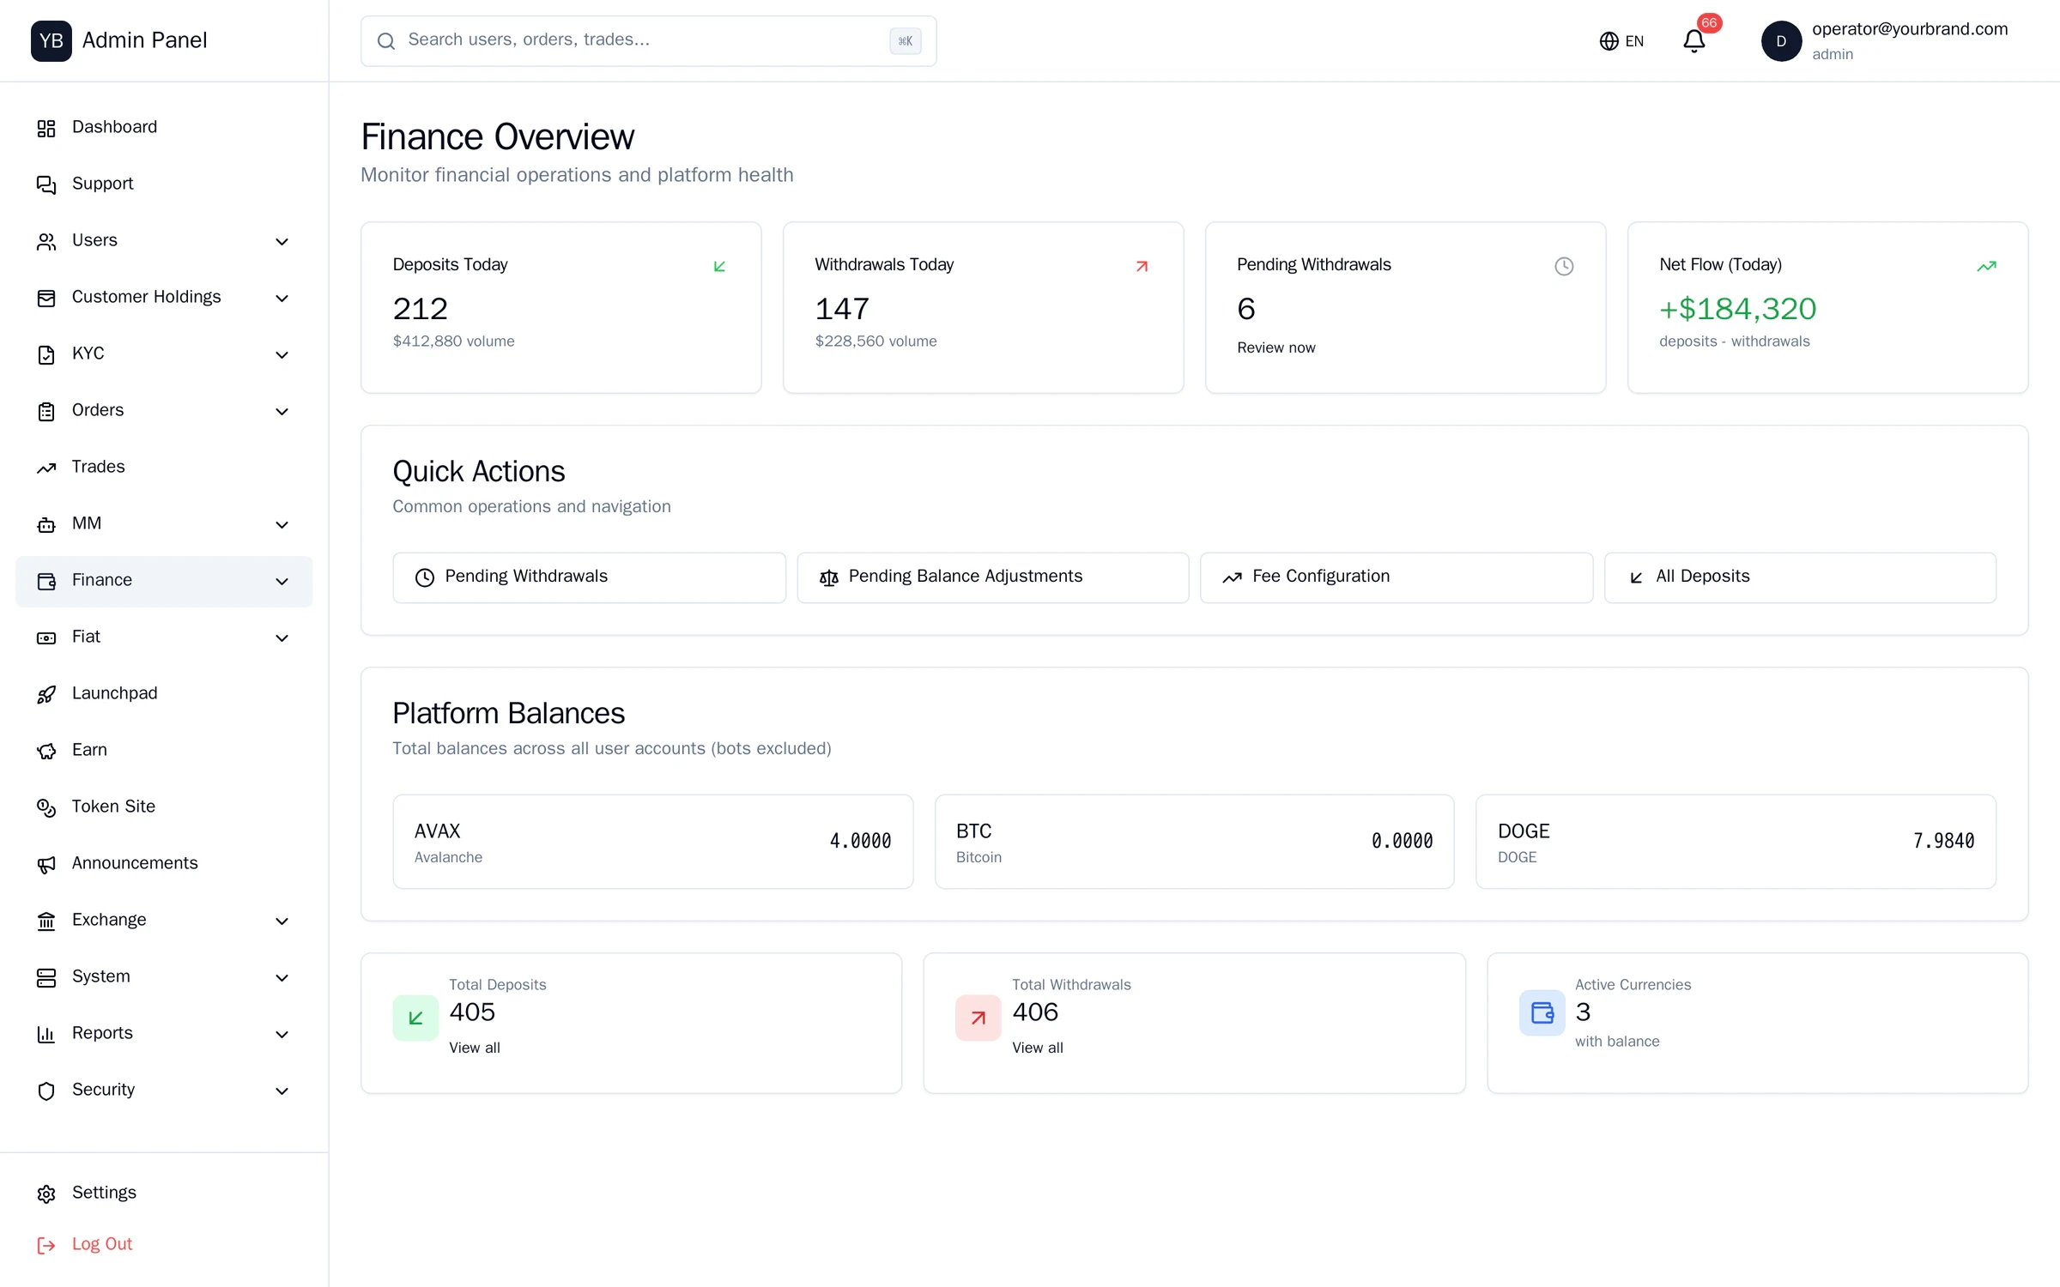Click the YB logo badge

tap(51, 41)
